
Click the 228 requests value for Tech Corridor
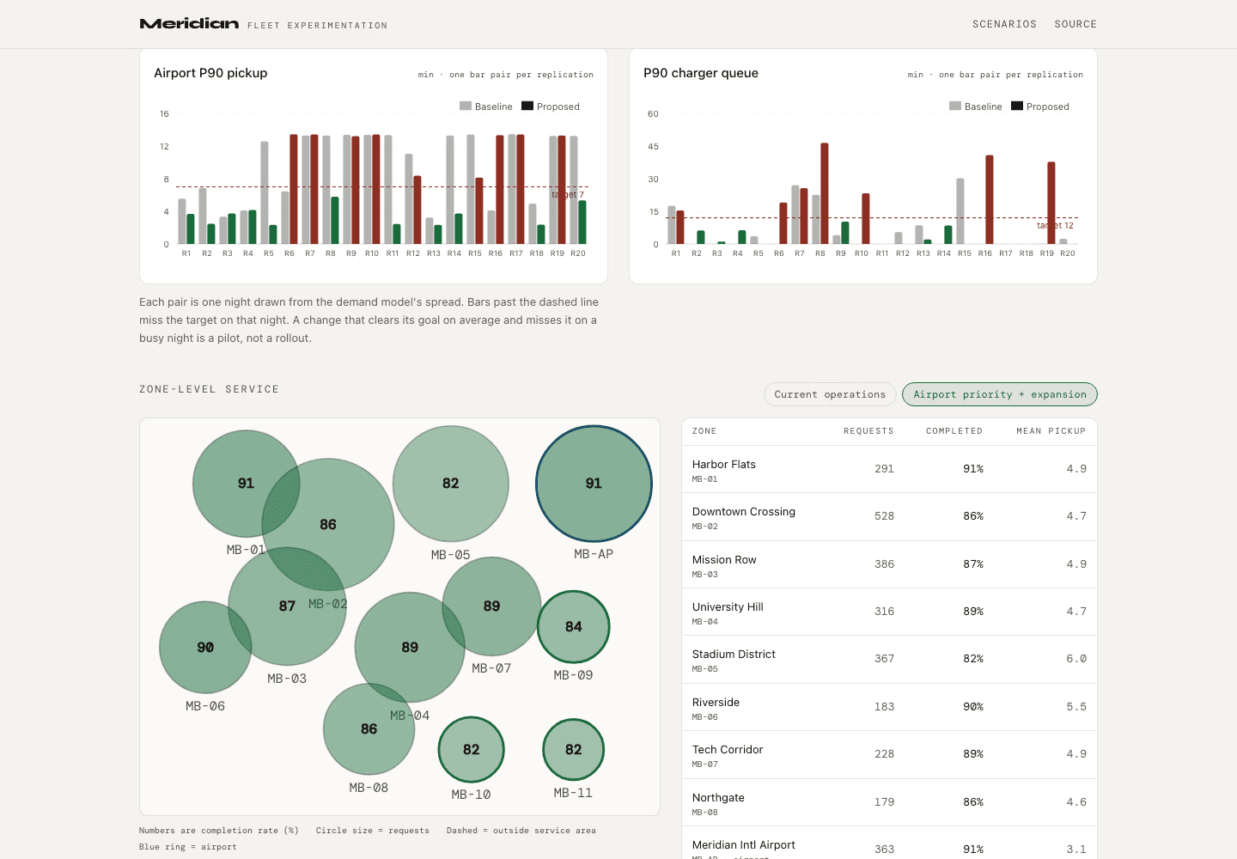pyautogui.click(x=884, y=754)
